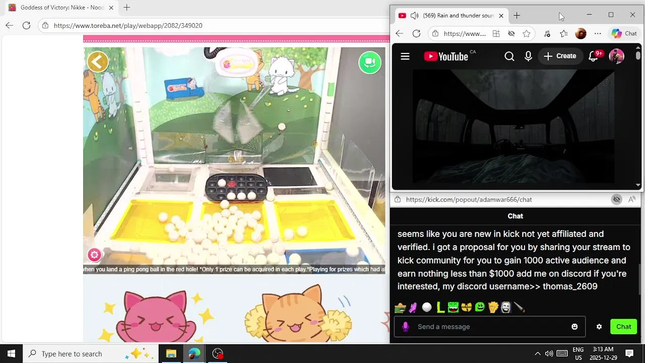Select the bearded face emote in chat

pos(506,307)
